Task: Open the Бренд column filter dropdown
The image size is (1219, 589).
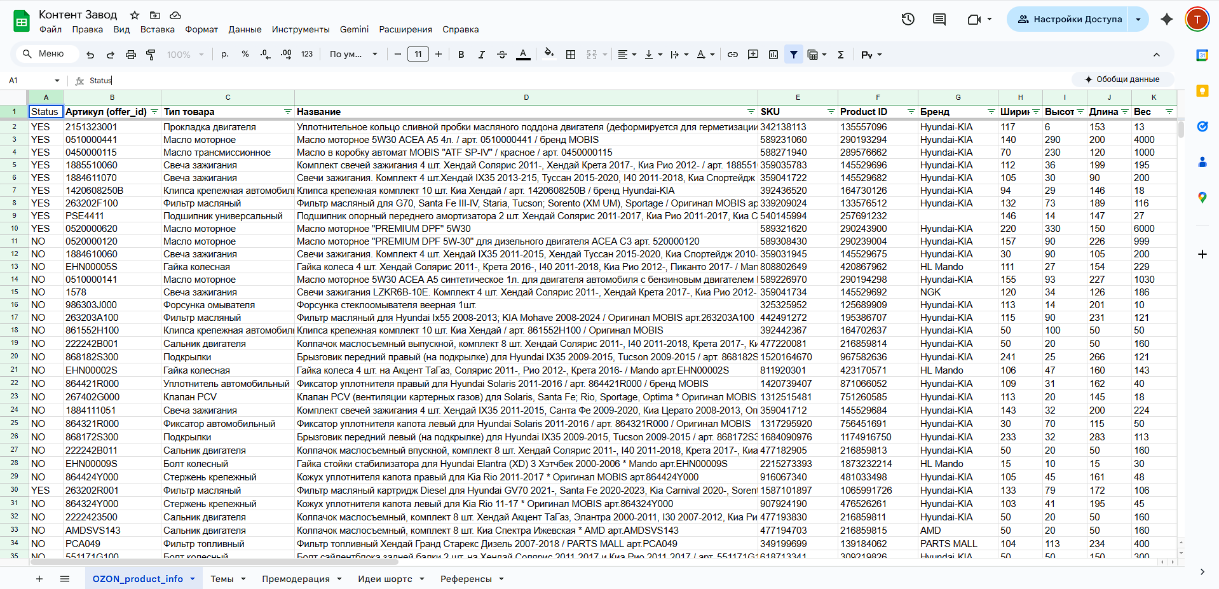Action: [x=991, y=112]
